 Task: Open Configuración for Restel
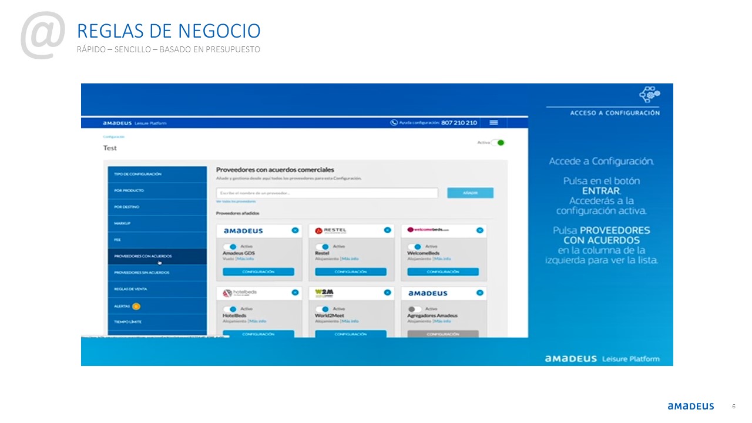[x=351, y=272]
